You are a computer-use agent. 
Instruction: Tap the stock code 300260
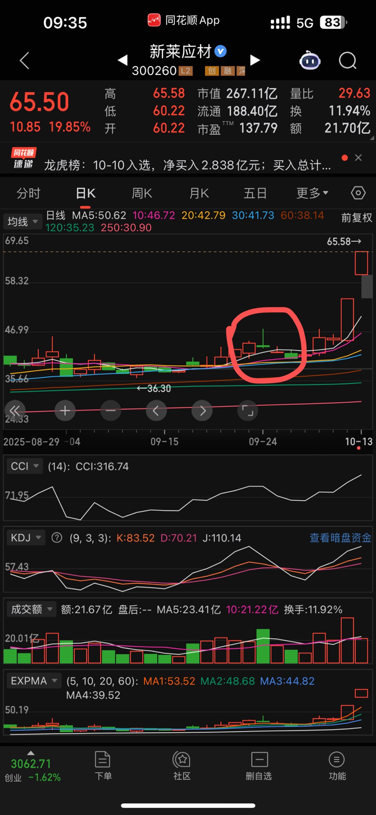(x=154, y=71)
